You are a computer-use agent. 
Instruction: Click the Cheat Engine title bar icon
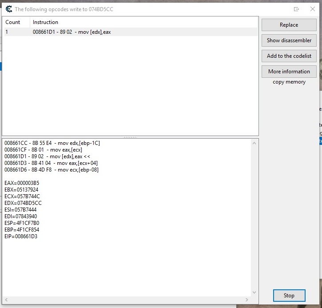point(8,9)
